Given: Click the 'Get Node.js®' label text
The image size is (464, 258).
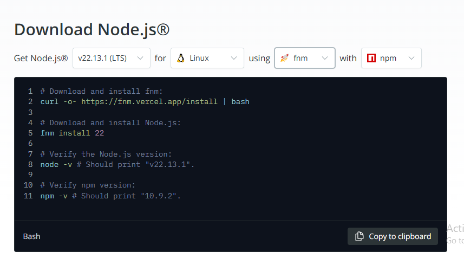Looking at the screenshot, I should point(41,58).
